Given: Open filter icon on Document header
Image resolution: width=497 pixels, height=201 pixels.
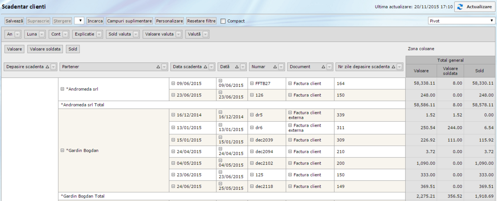Looking at the screenshot, I should pos(329,67).
